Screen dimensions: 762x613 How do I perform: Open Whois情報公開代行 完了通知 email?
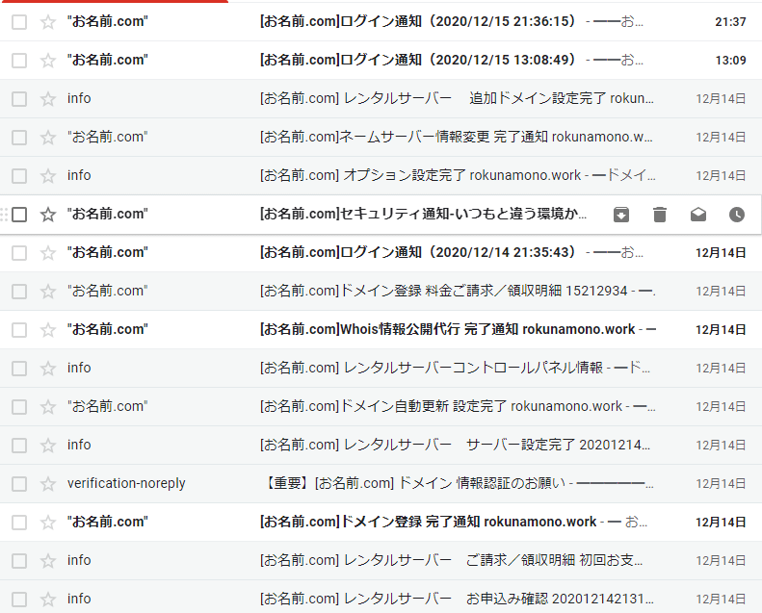pyautogui.click(x=381, y=330)
